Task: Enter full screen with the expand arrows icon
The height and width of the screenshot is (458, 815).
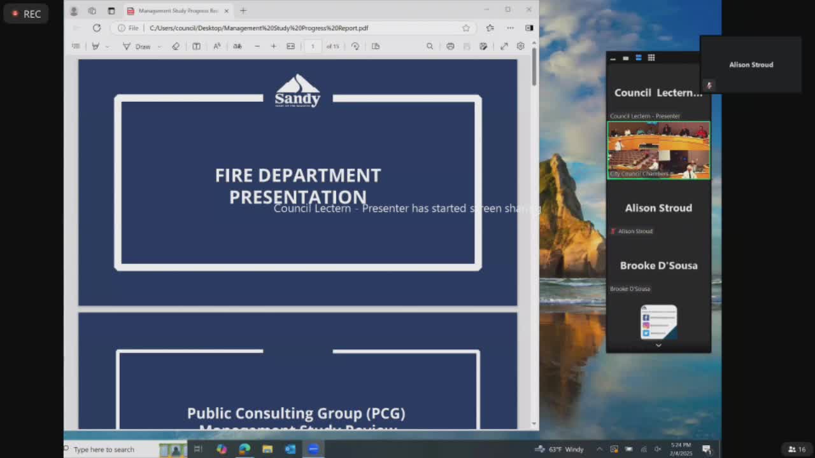Action: pos(504,46)
